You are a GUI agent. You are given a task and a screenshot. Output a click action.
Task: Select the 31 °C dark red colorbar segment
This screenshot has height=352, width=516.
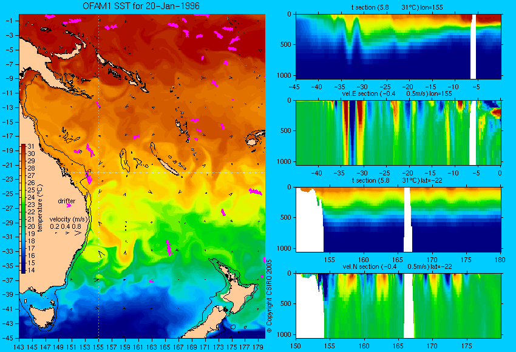click(23, 146)
